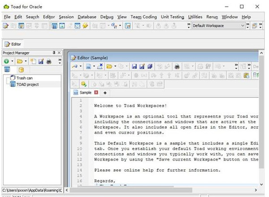269x197 pixels.
Task: Expand the folder dropdown arrow in Project Manager
Action: [x=26, y=61]
